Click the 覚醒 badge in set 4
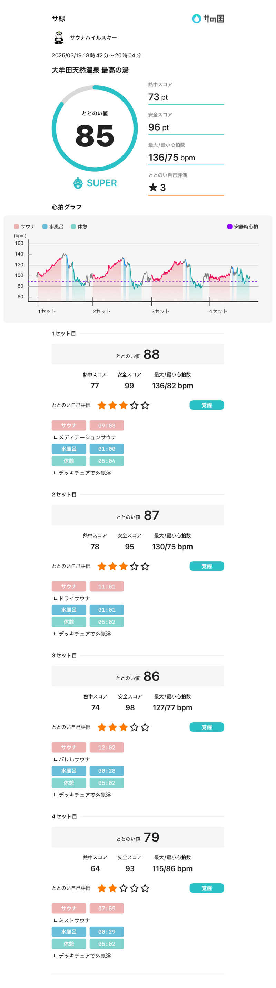This screenshot has height=988, width=276. [x=207, y=888]
